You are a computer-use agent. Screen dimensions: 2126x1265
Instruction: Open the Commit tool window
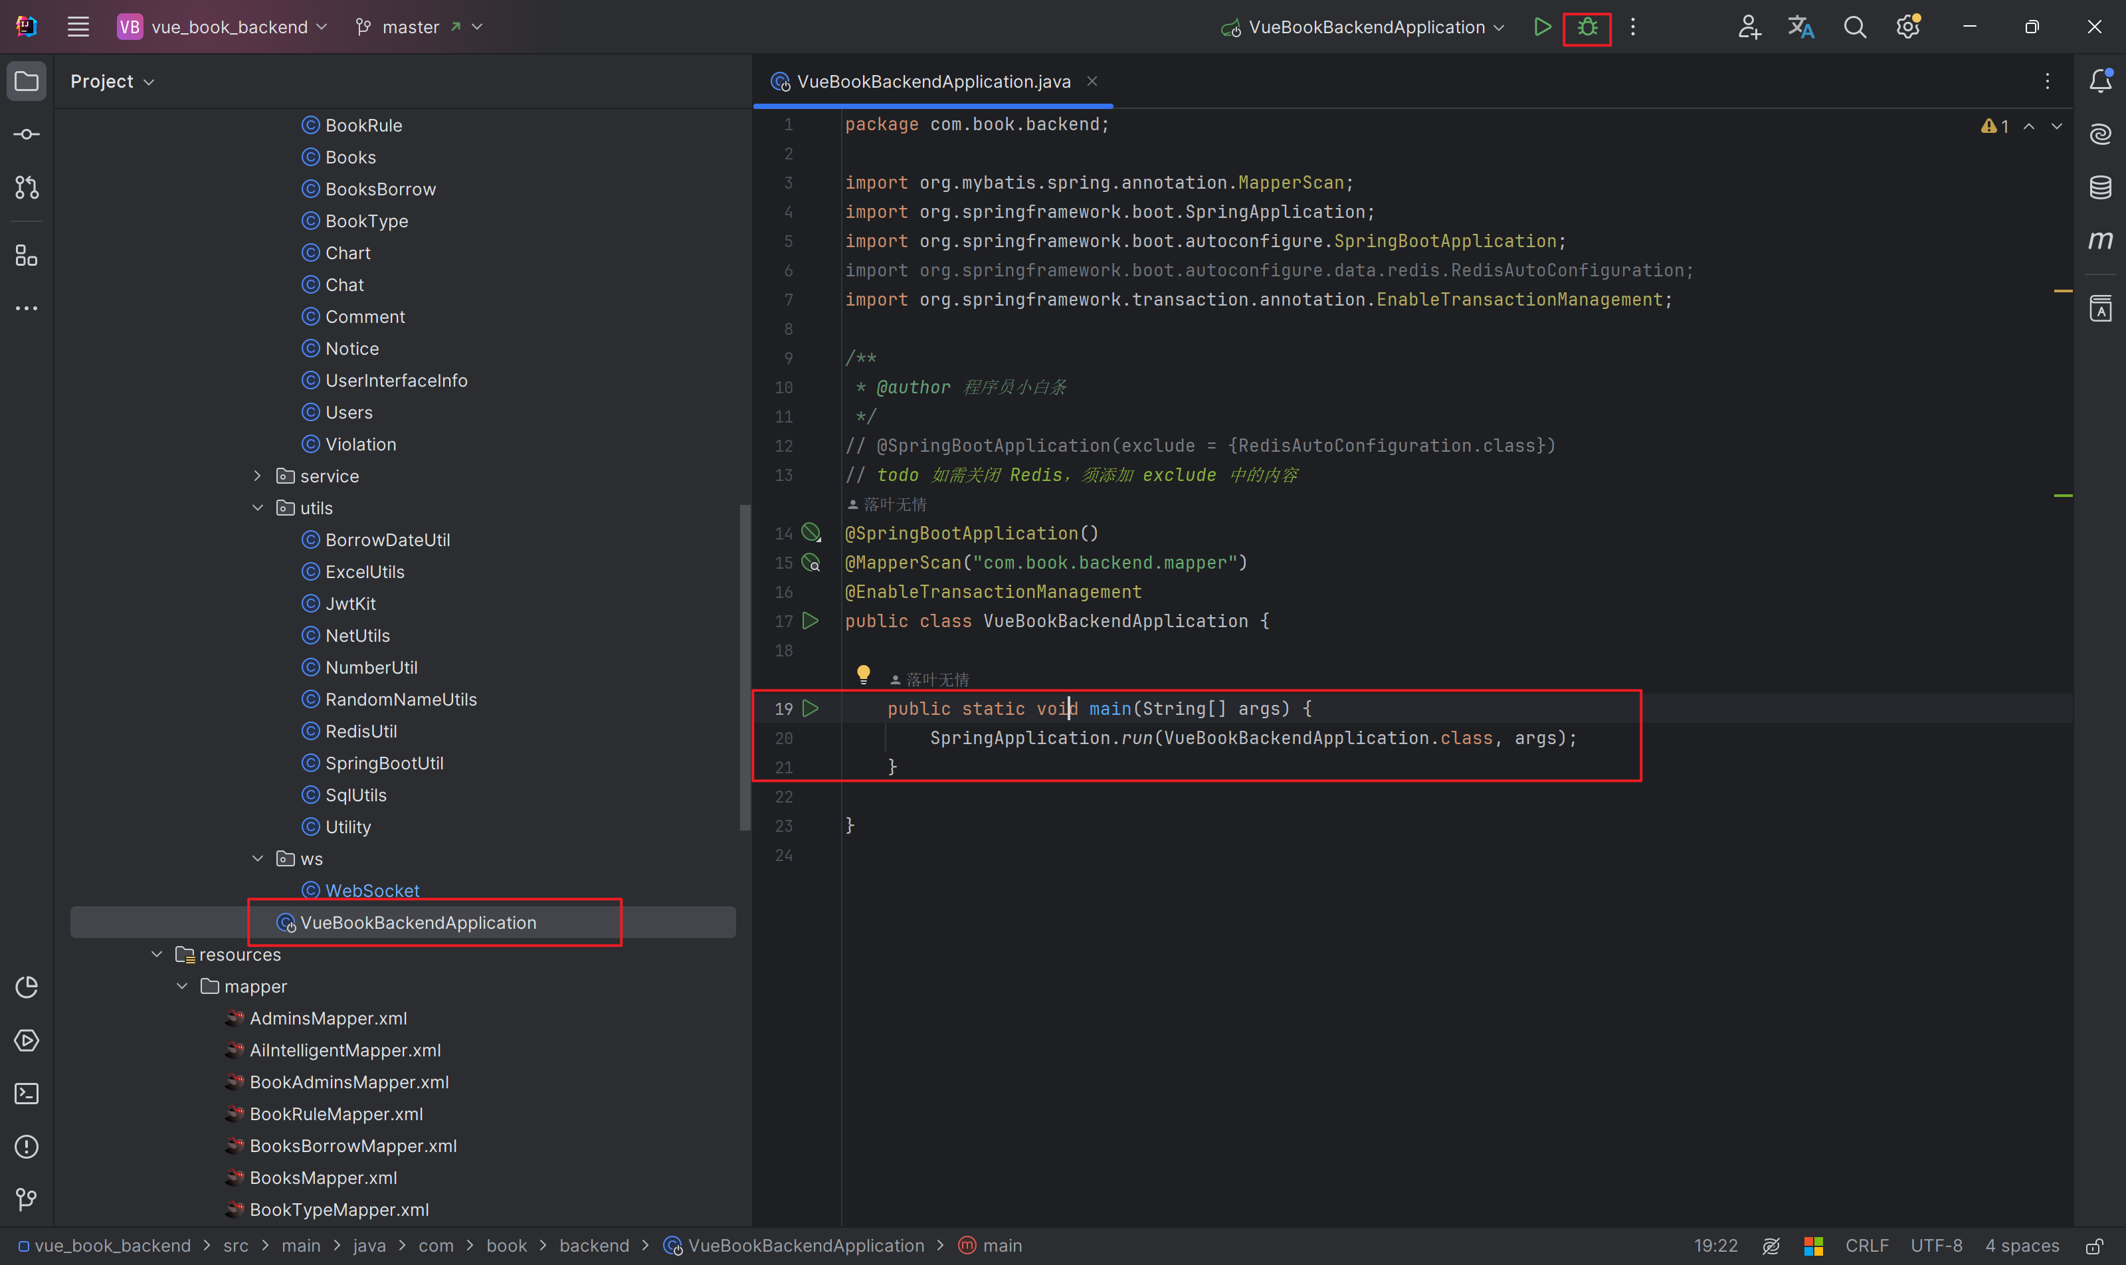point(27,135)
